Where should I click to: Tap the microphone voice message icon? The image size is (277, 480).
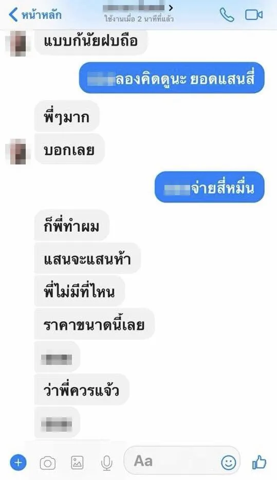pos(106,463)
